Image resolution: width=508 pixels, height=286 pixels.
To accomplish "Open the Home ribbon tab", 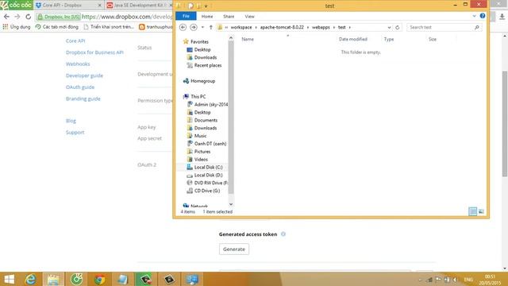I will tap(207, 16).
